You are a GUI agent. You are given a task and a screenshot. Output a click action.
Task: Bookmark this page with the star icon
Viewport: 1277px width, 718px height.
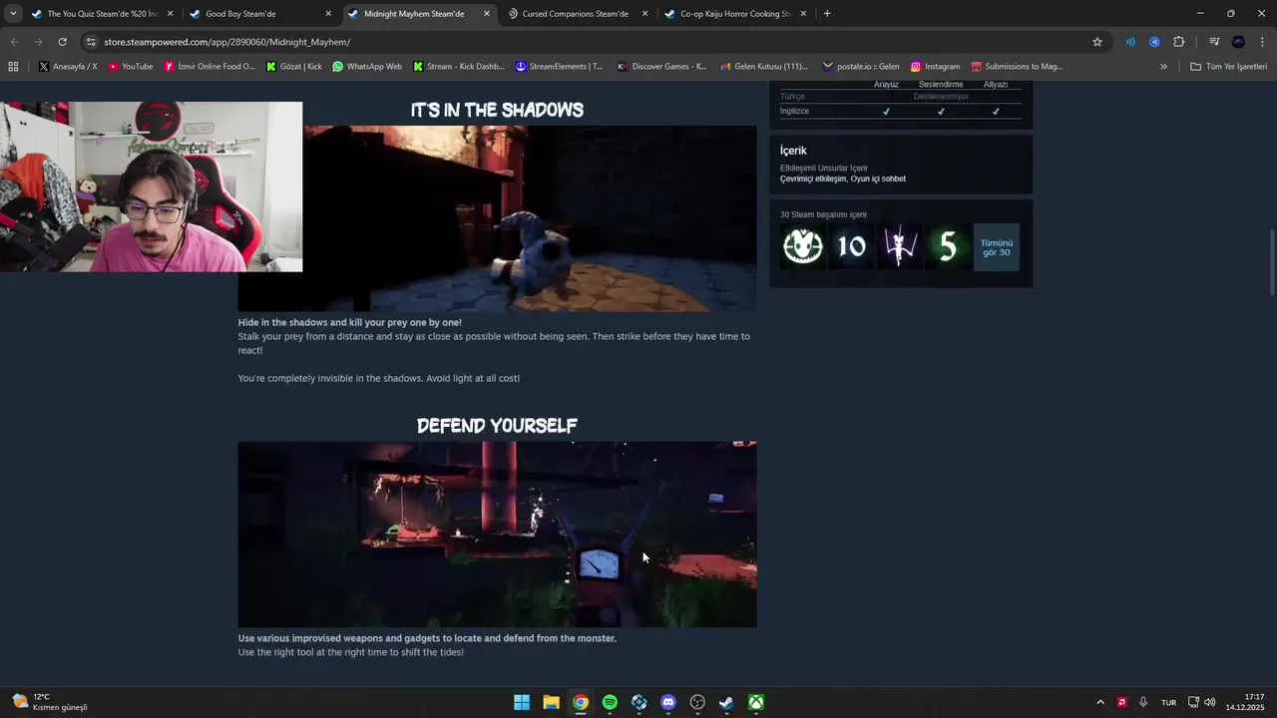click(x=1097, y=42)
